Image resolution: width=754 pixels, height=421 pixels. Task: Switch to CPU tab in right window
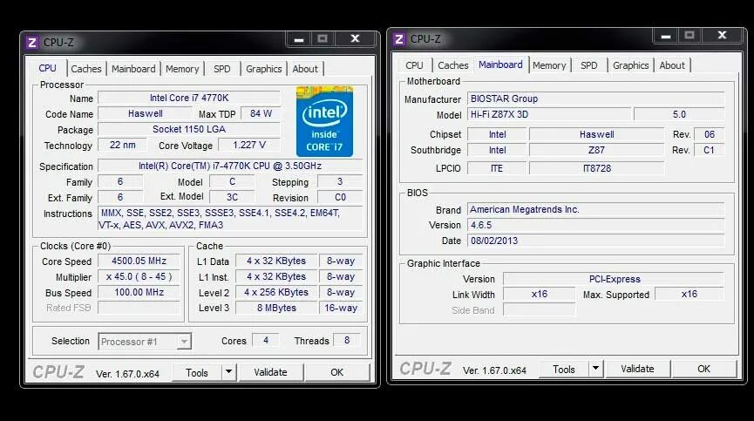[414, 65]
